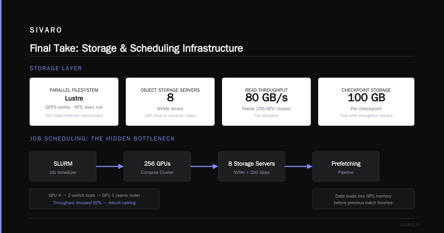Image resolution: width=444 pixels, height=233 pixels.
Task: Select the data loads into GPU memory note
Action: (363, 199)
